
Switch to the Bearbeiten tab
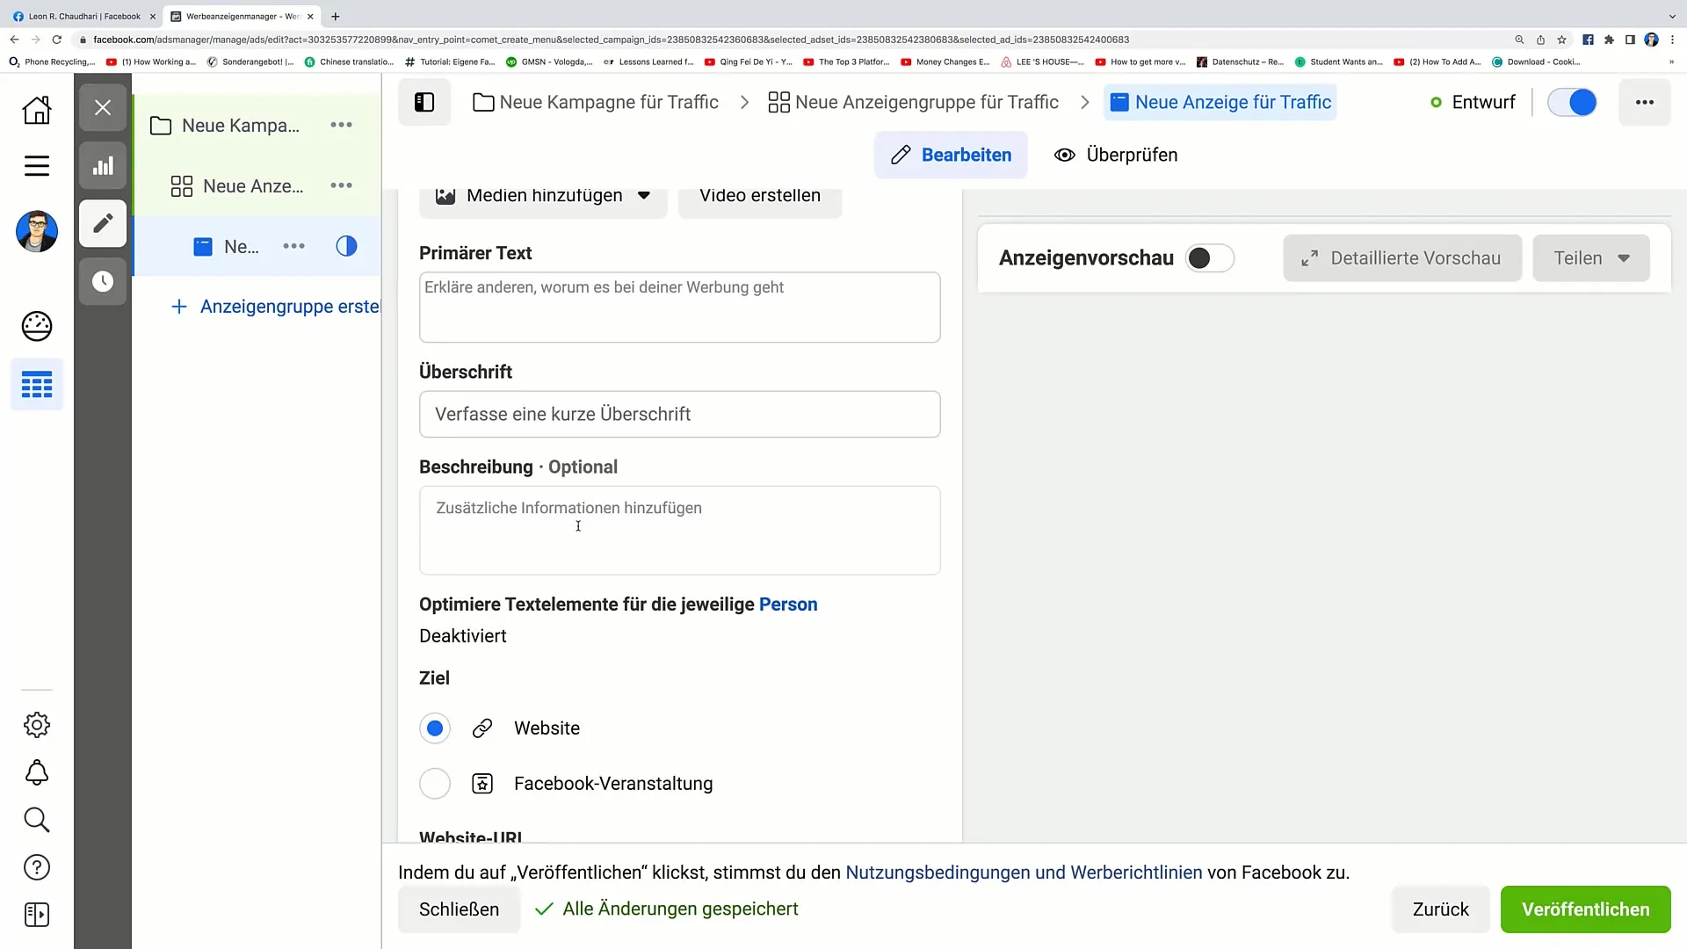click(951, 155)
